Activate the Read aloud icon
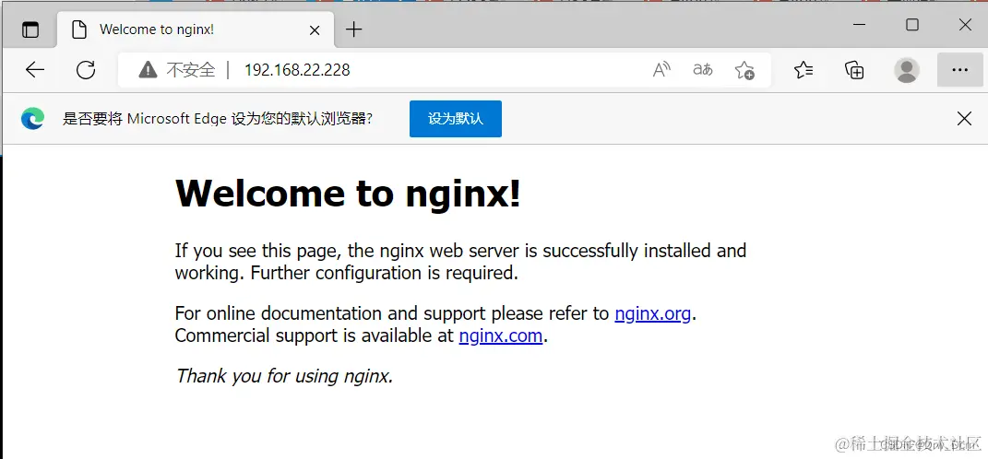Viewport: 988px width, 459px height. click(661, 69)
